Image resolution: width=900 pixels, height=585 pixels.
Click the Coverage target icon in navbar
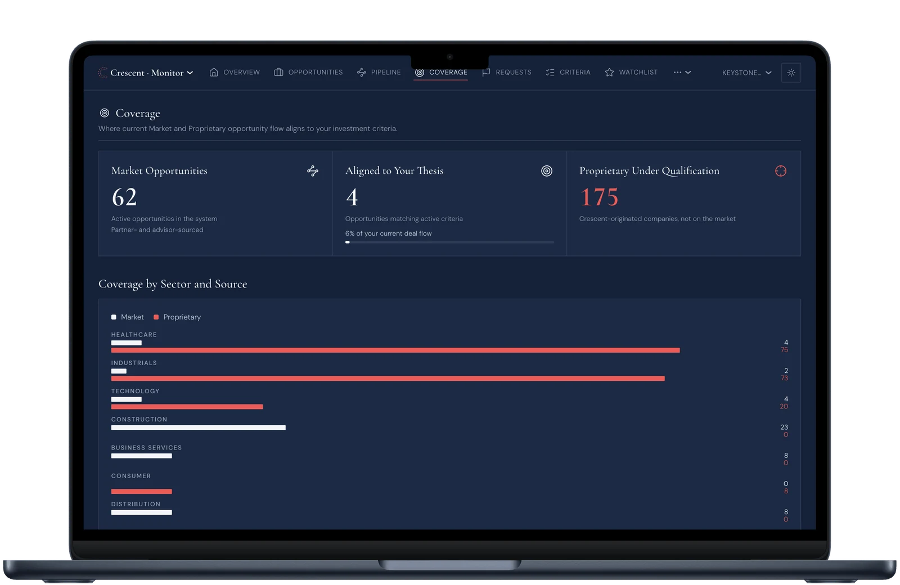click(420, 72)
